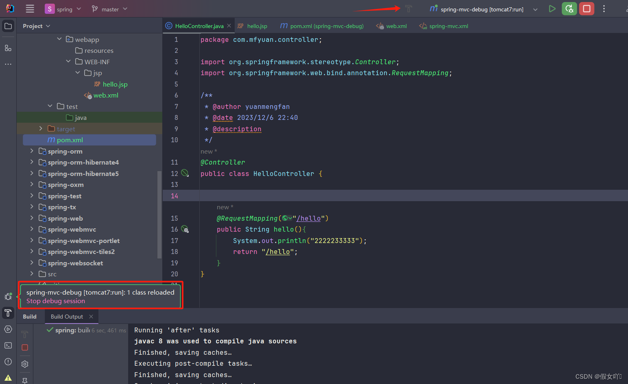Open the Structure tool window icon

[x=8, y=48]
